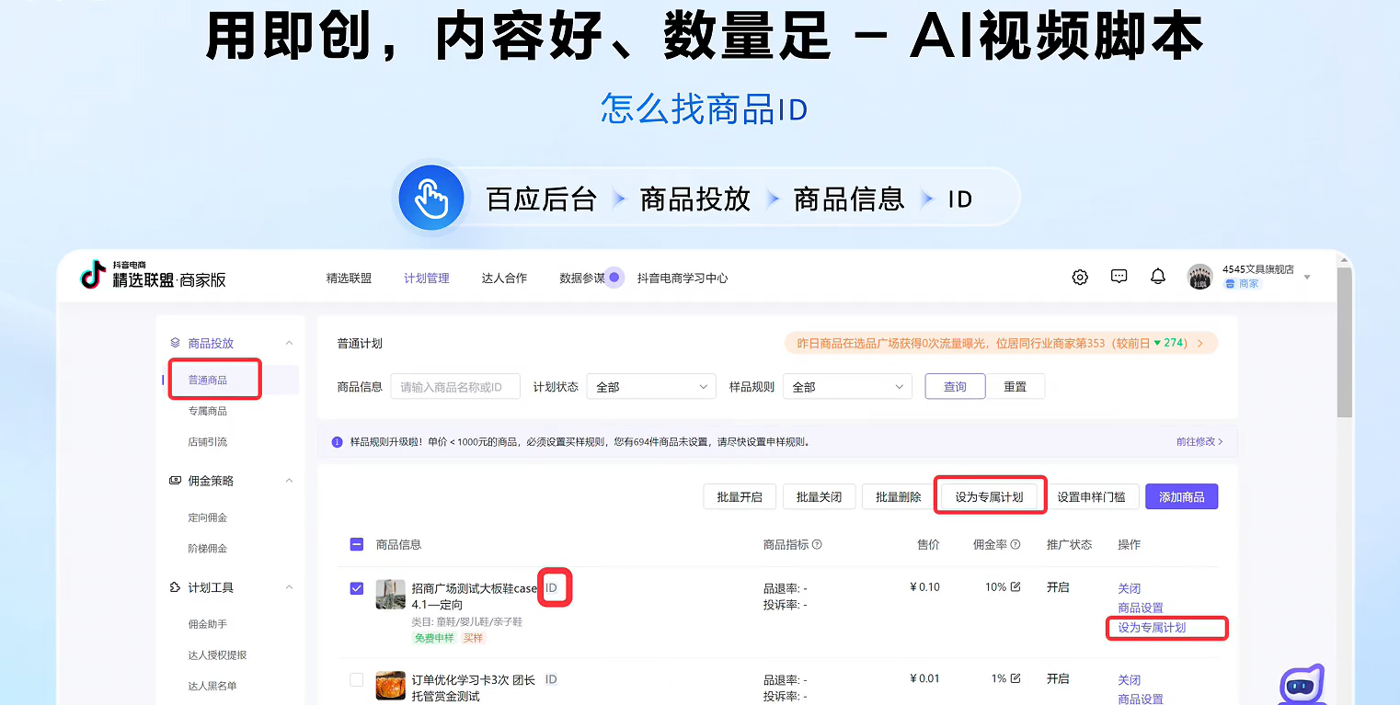Screen dimensions: 1400x705
Task: Click the 4545文具旗舰店 shop avatar
Action: point(1199,277)
